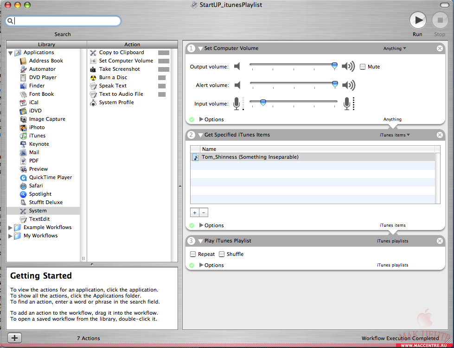Screen dimensions: 454x348
Task: Run the workflow
Action: 417,20
